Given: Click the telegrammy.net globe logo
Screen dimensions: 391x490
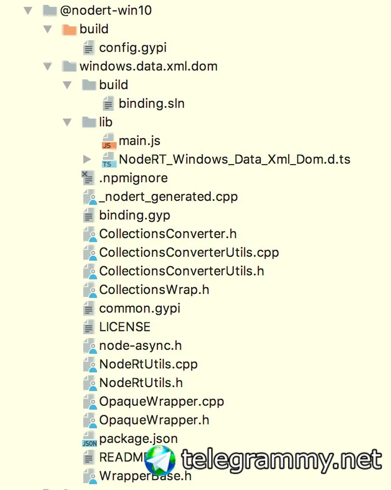Looking at the screenshot, I should (x=160, y=461).
